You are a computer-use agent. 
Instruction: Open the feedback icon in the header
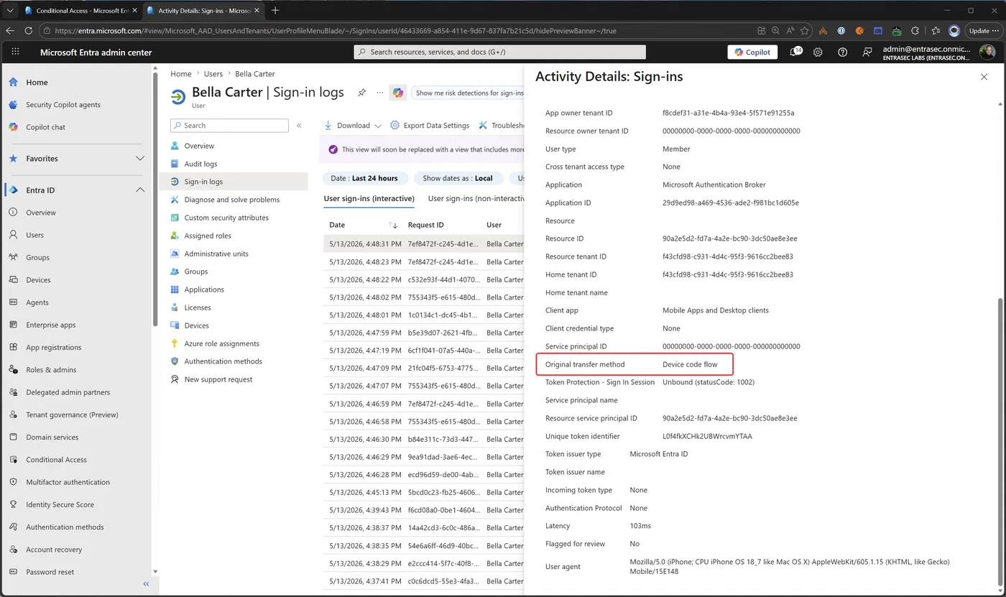click(867, 52)
